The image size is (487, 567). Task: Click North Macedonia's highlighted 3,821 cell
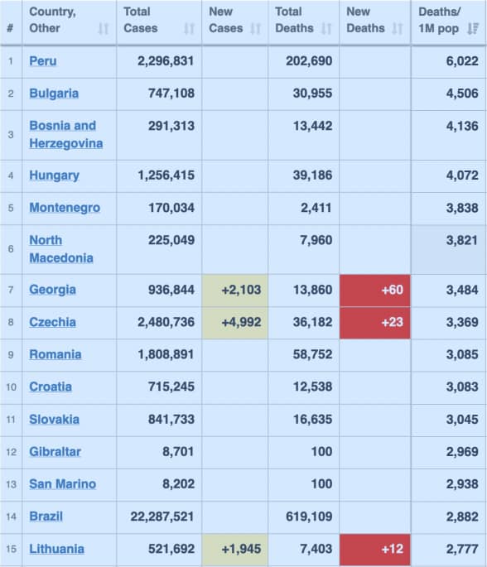tap(449, 249)
